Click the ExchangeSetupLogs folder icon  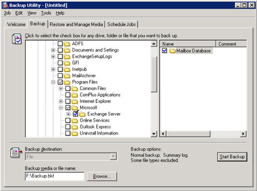67,56
